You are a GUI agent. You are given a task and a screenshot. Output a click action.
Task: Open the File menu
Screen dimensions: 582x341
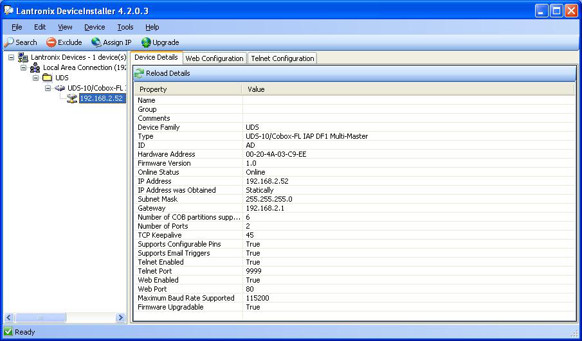17,27
